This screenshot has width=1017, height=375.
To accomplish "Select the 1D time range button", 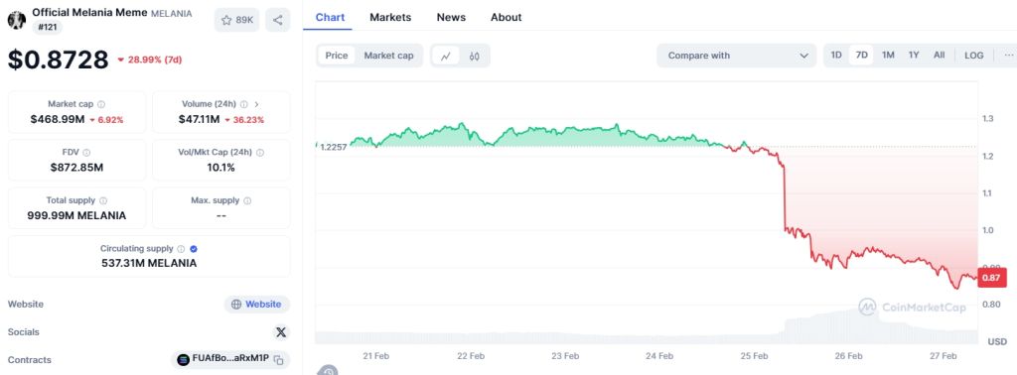I will point(836,56).
